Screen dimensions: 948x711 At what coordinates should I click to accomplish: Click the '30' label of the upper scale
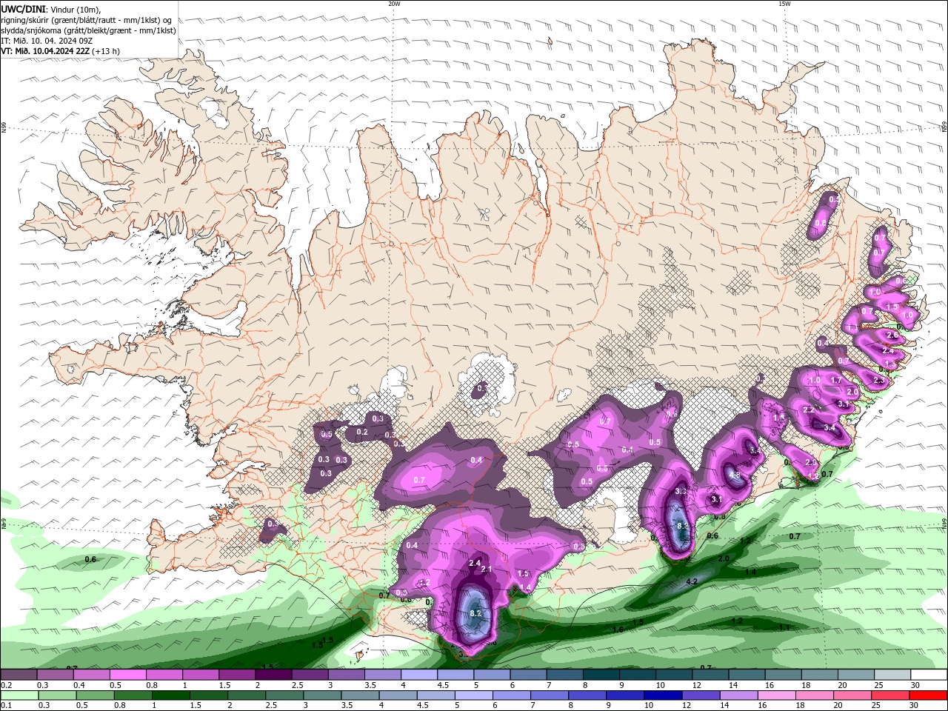[915, 685]
